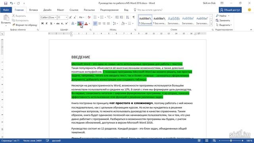Apply the Обычный style

tap(145, 20)
